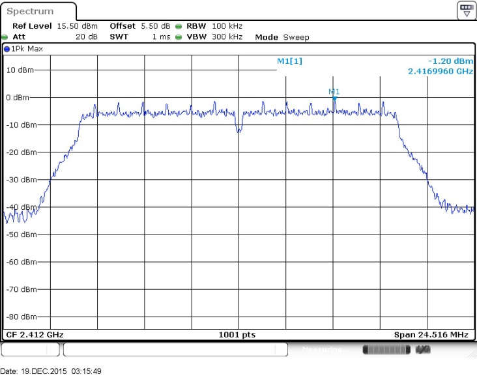This screenshot has width=477, height=385.
Task: Click the M1[1] marker readout label
Action: [x=289, y=61]
